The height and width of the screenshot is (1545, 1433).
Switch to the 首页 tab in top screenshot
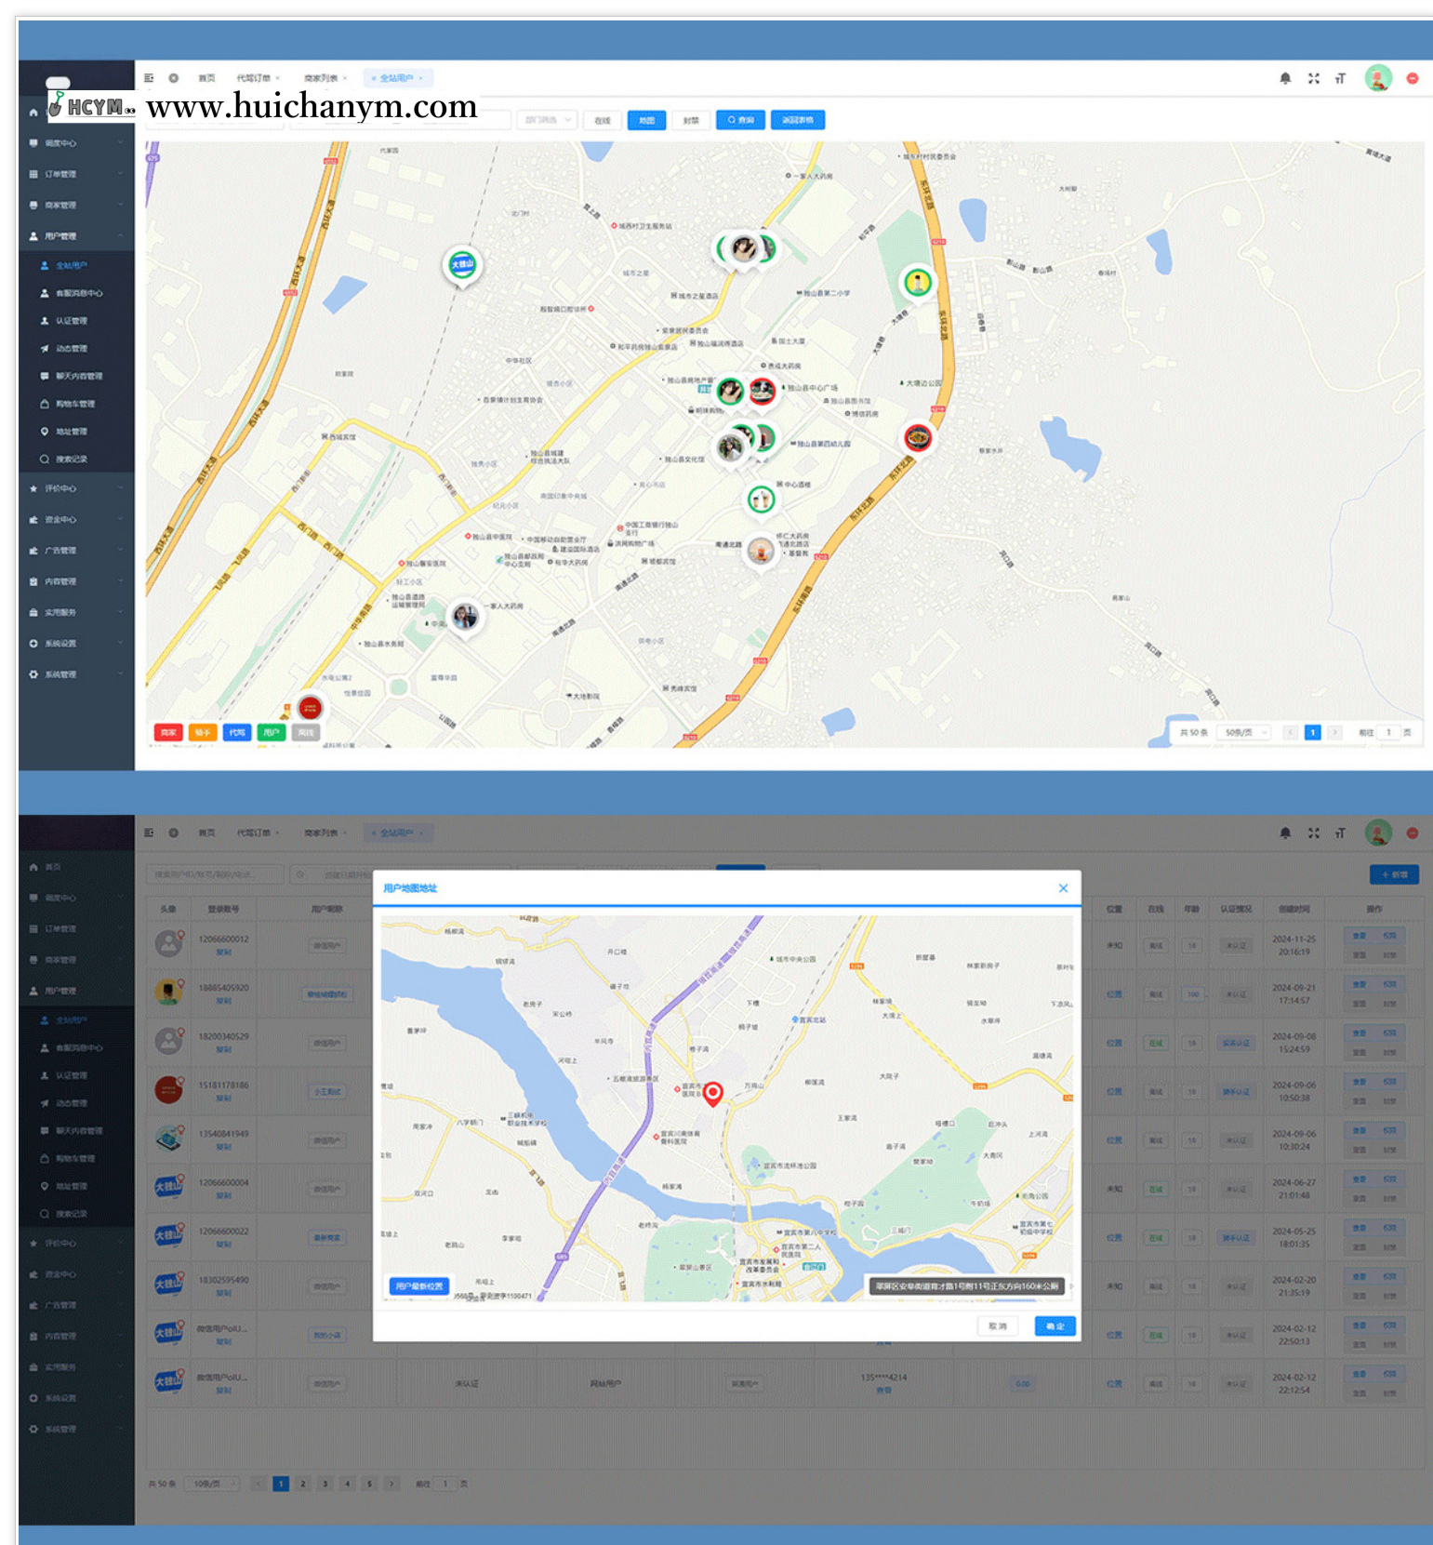pyautogui.click(x=206, y=78)
